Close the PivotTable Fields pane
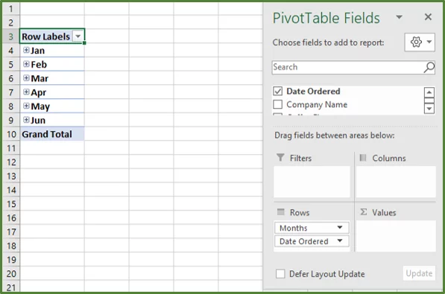445x294 pixels. (428, 17)
